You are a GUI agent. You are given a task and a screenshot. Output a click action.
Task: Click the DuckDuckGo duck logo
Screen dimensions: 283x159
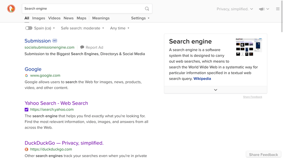coord(11,8)
